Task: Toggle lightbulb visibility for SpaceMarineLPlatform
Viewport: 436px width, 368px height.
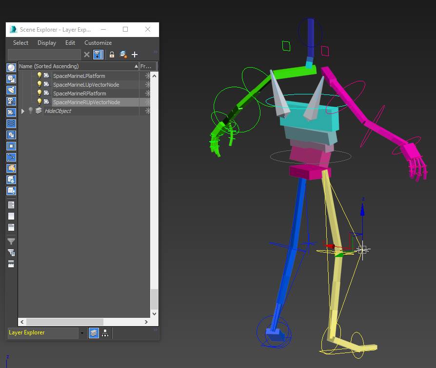Action: (x=40, y=75)
